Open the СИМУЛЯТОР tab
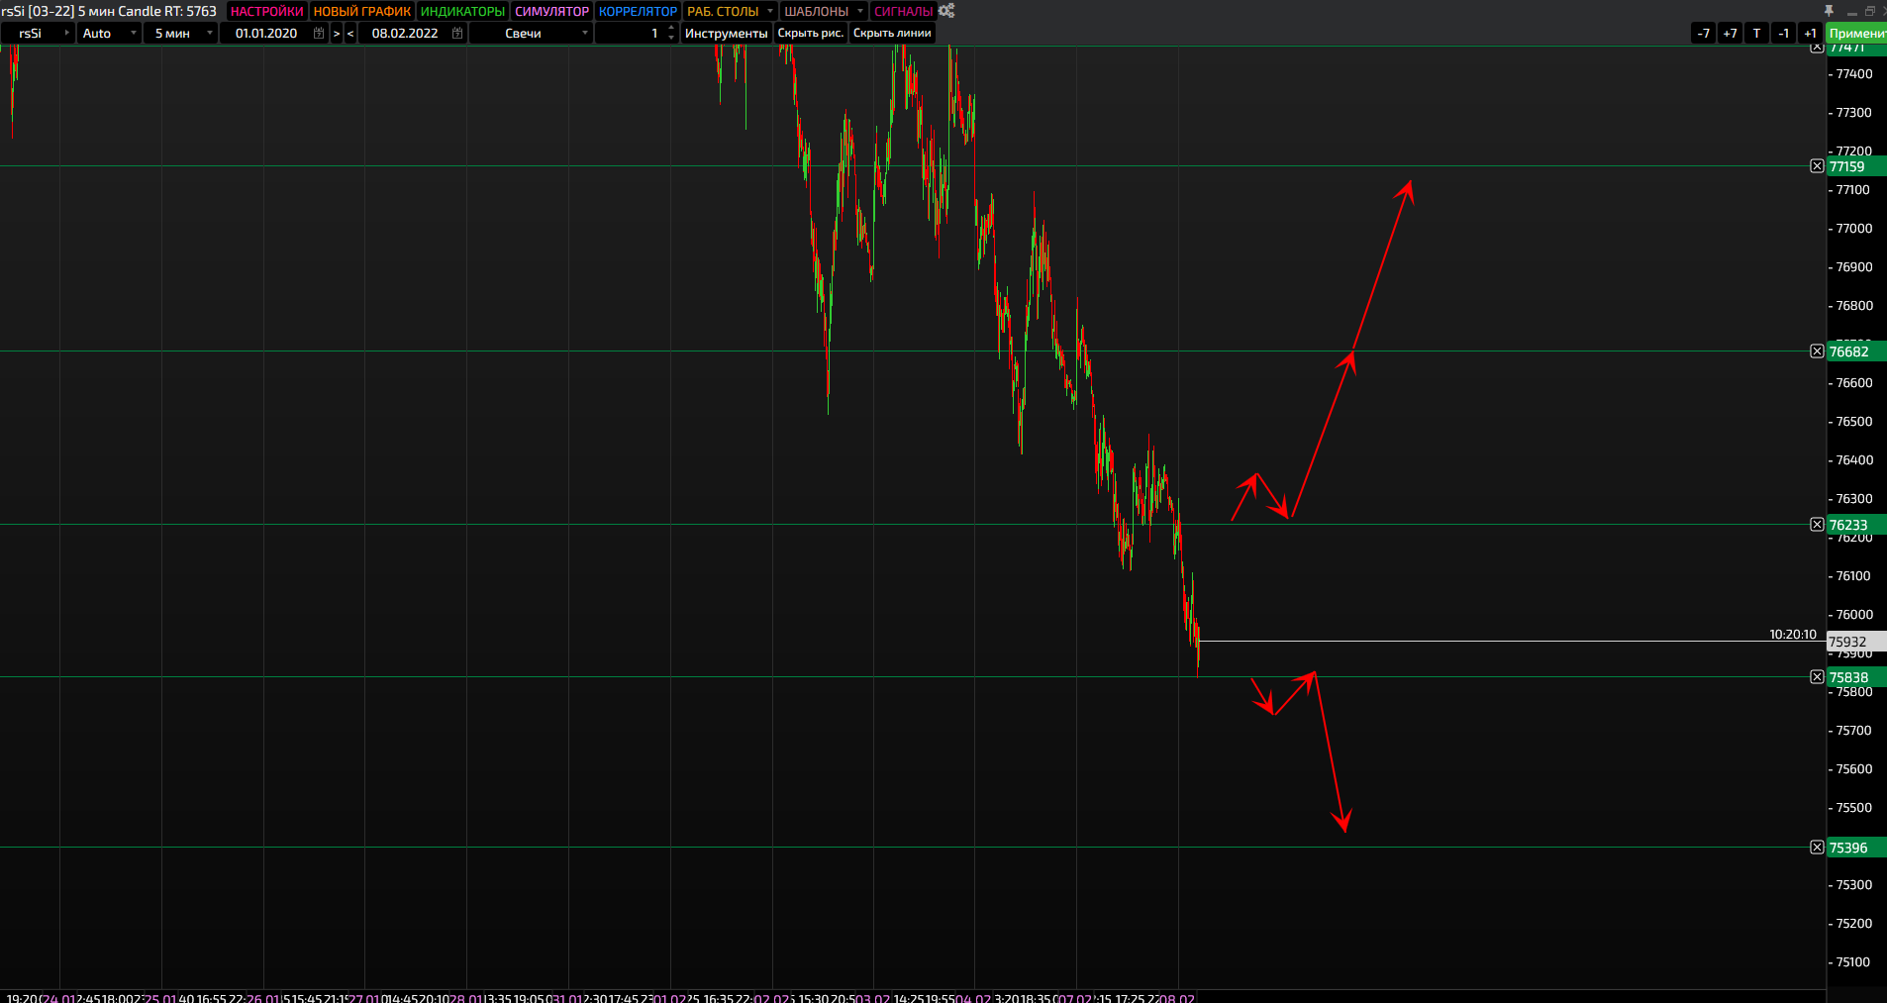The width and height of the screenshot is (1887, 1003). click(551, 11)
